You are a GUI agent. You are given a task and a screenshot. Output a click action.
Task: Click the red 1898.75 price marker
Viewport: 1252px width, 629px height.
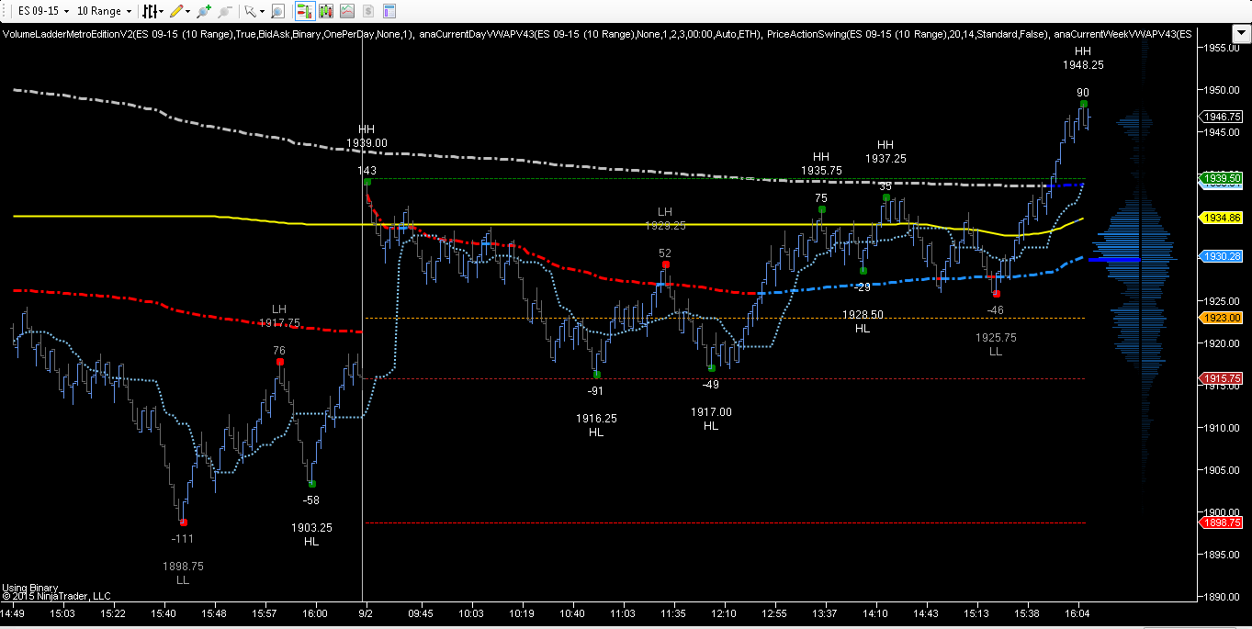1222,522
